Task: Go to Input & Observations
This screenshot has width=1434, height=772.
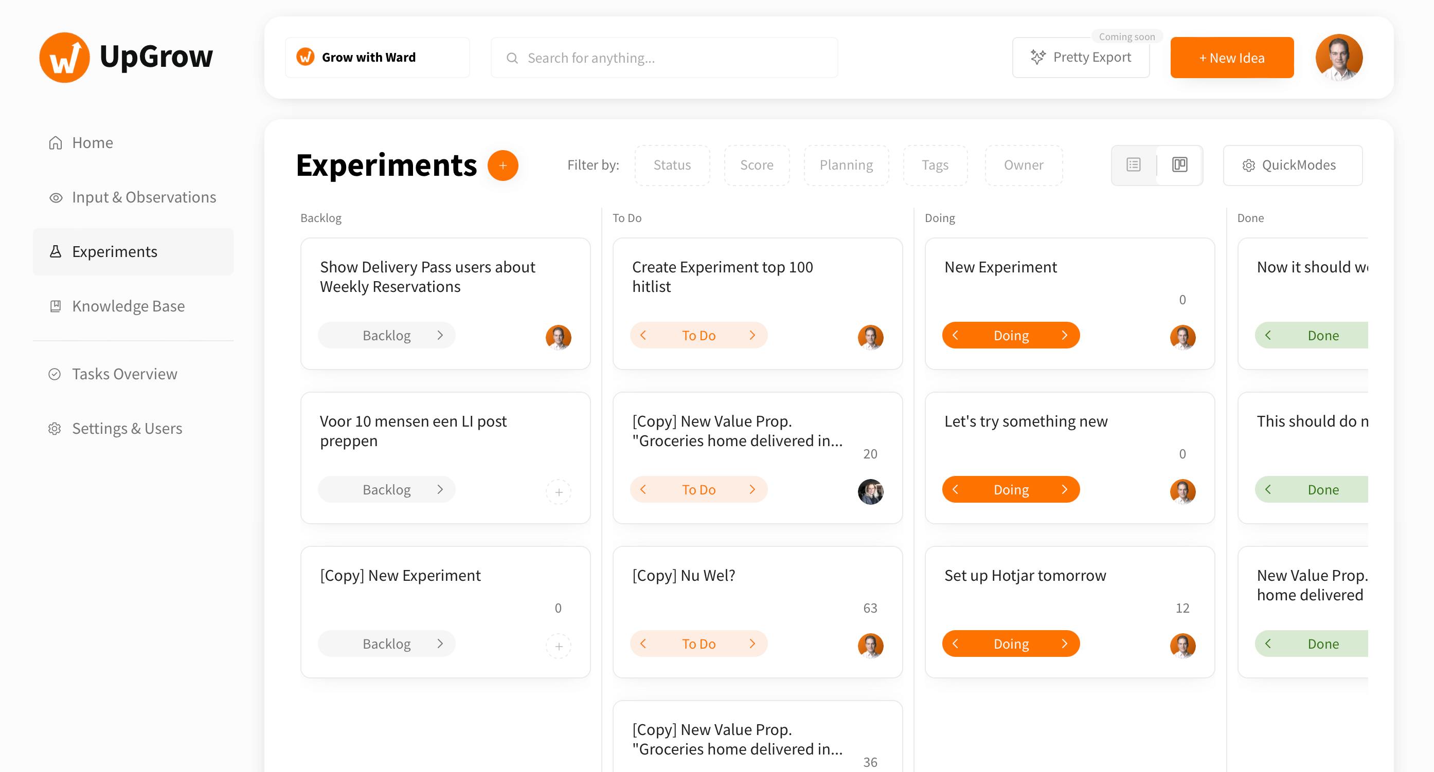Action: tap(133, 197)
